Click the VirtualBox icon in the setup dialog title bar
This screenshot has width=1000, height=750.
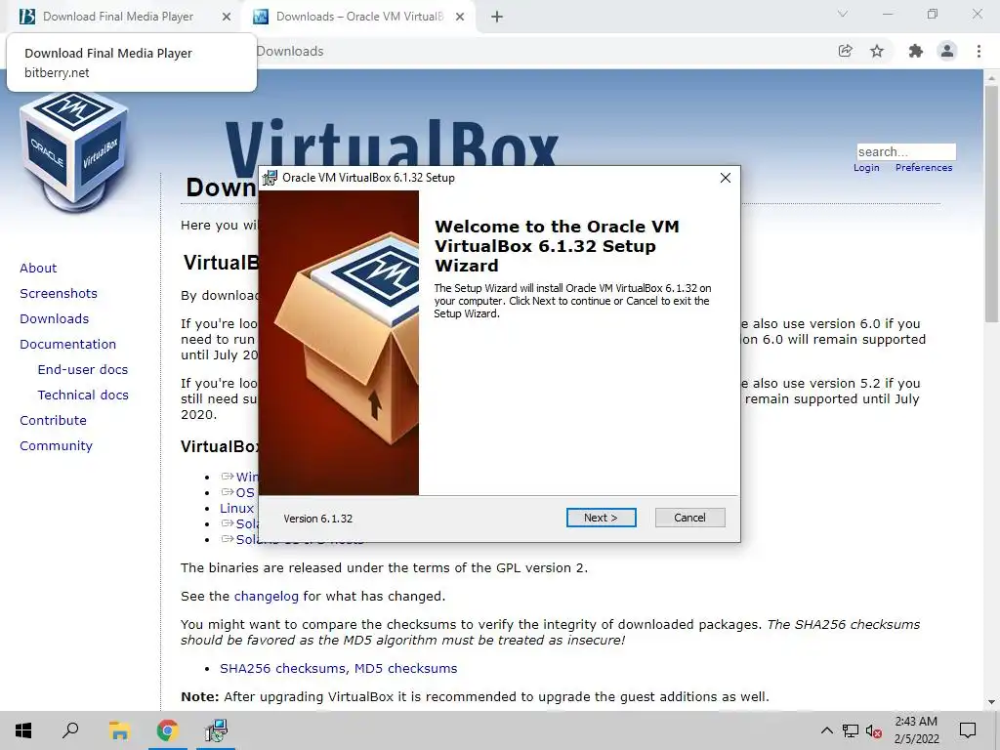[x=271, y=178]
